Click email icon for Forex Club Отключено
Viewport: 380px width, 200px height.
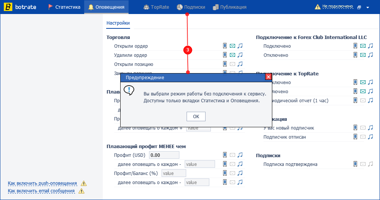pyautogui.click(x=363, y=55)
